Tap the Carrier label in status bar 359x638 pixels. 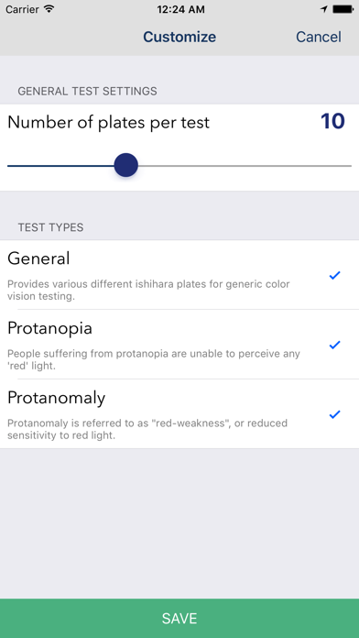pyautogui.click(x=22, y=9)
